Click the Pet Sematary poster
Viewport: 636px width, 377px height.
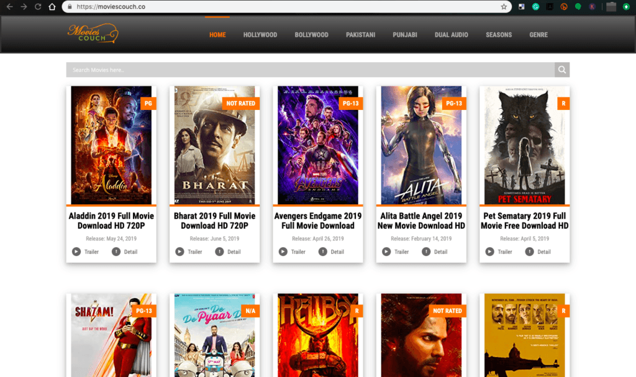point(524,145)
